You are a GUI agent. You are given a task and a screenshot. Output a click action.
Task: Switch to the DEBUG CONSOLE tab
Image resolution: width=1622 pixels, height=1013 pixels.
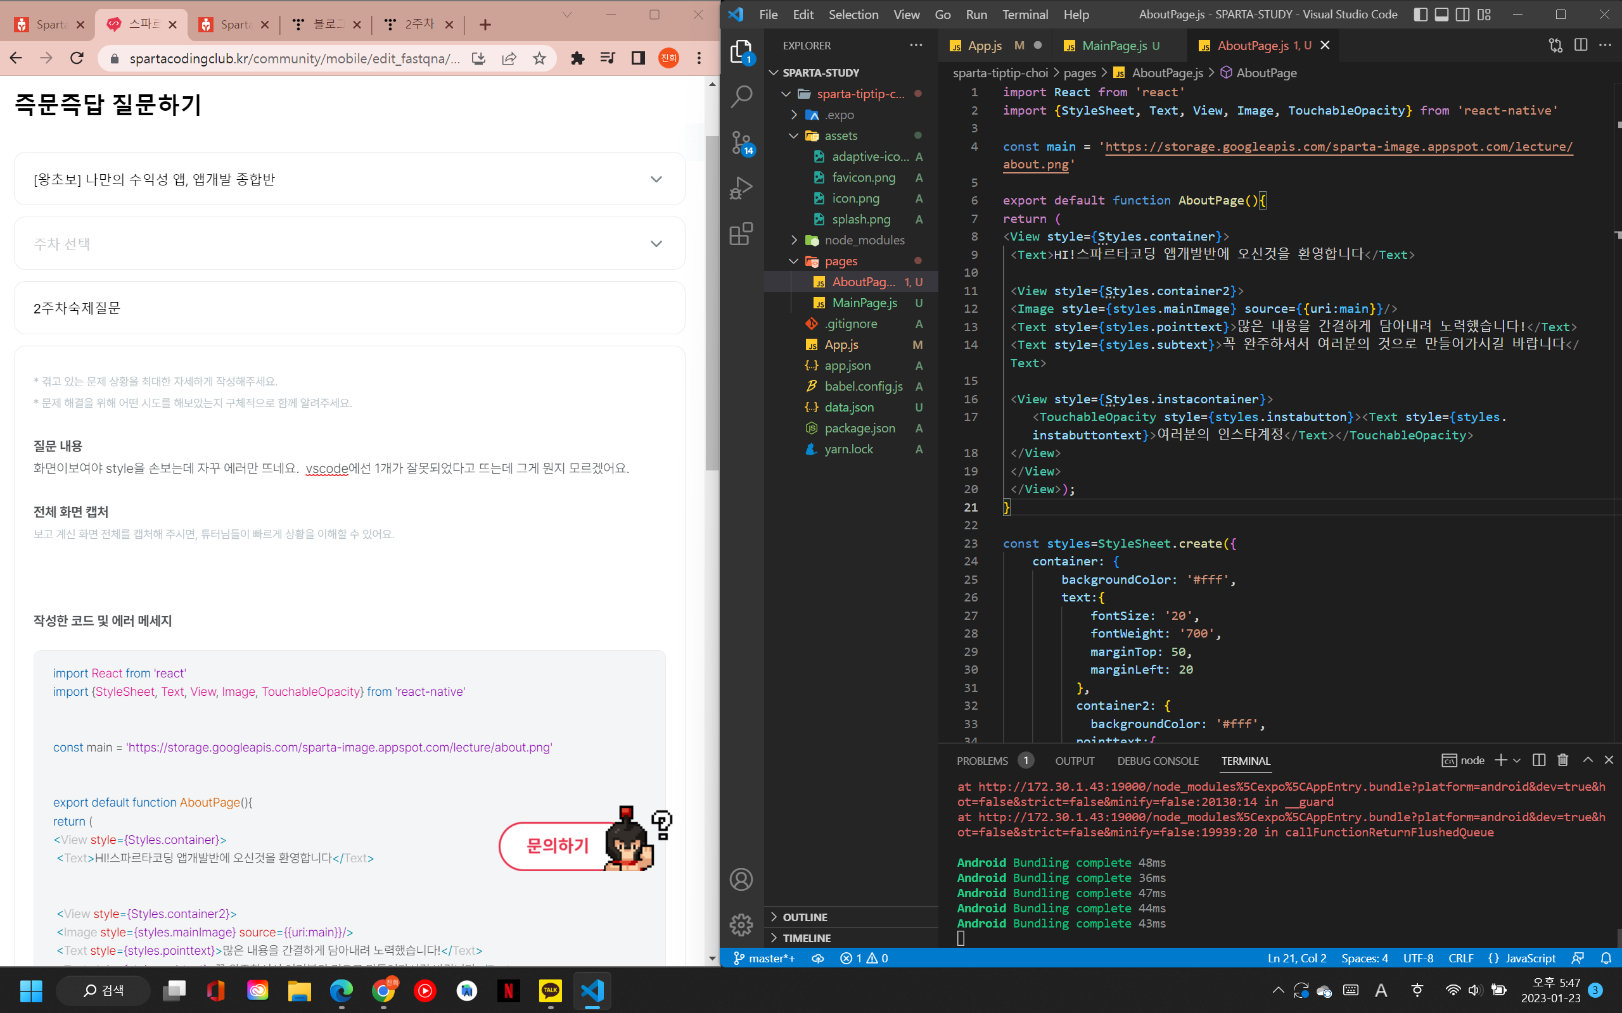coord(1158,760)
